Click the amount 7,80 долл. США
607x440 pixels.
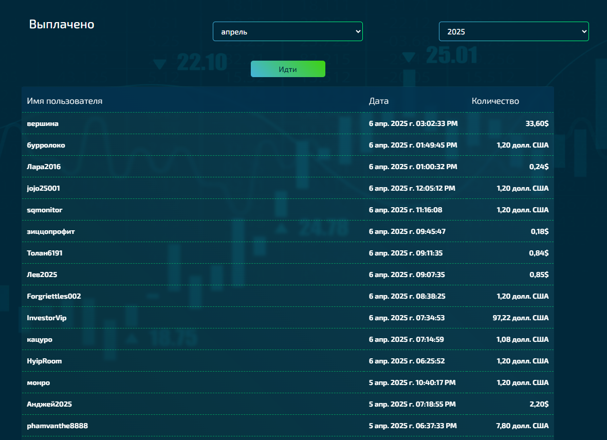[x=522, y=426]
